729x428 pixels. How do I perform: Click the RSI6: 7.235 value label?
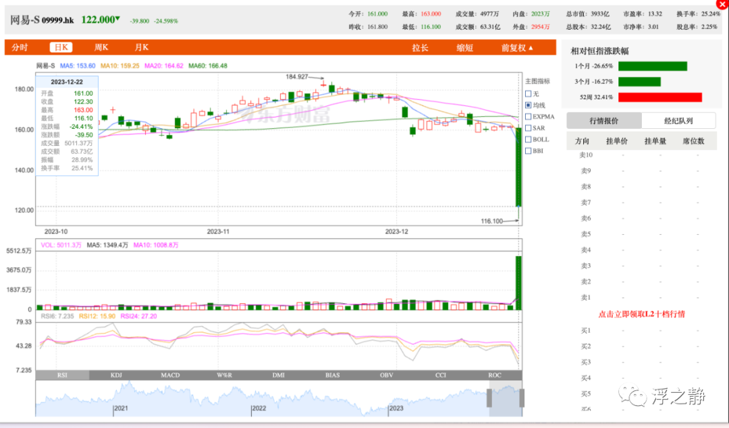tap(57, 317)
